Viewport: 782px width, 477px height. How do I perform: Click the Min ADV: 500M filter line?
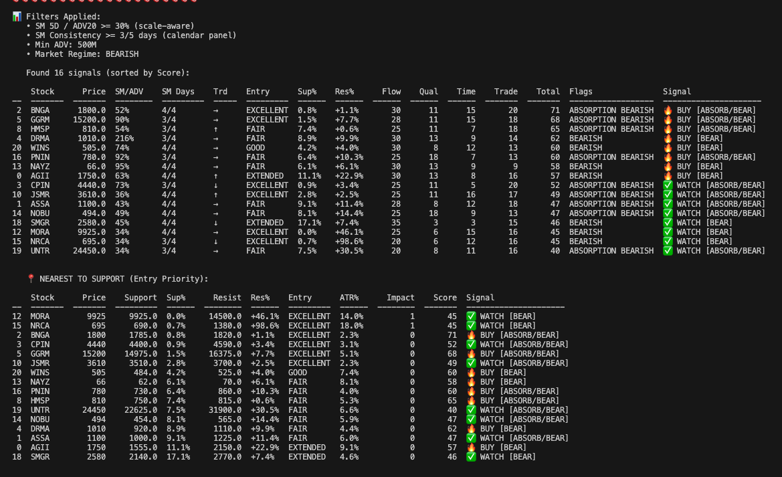pos(66,45)
